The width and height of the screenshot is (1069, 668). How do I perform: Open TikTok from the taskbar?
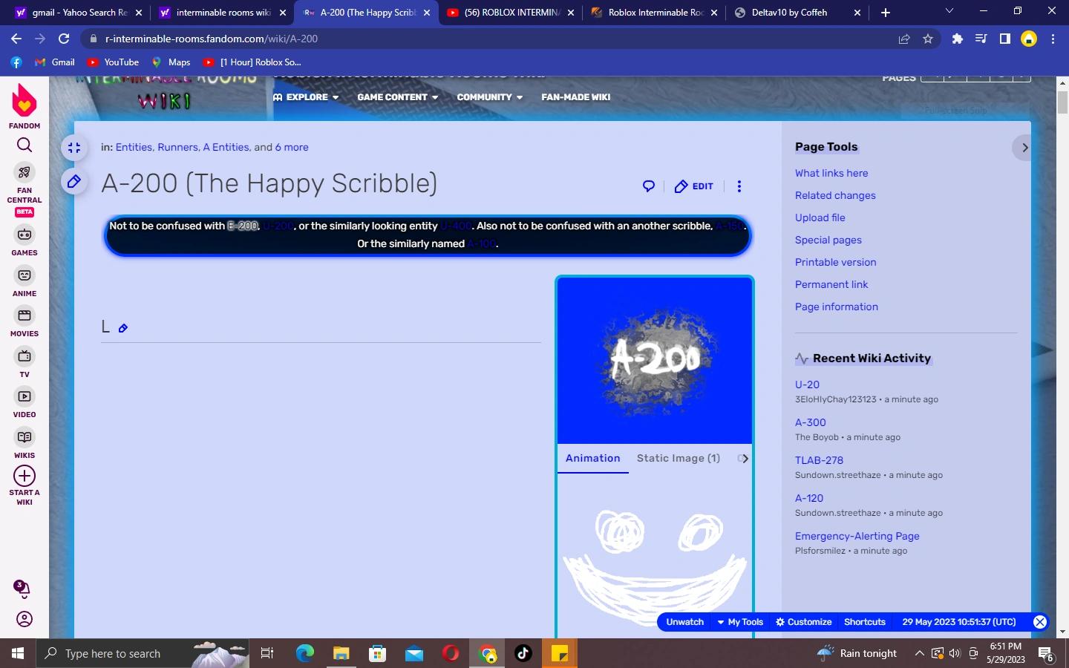click(523, 653)
